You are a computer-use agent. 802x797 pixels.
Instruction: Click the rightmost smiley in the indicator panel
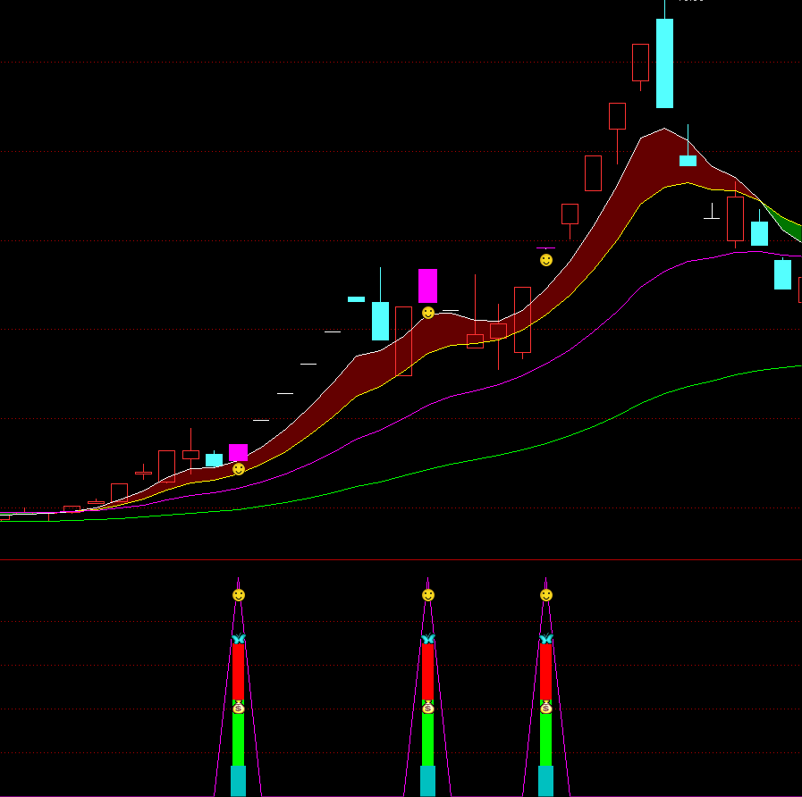(x=546, y=595)
